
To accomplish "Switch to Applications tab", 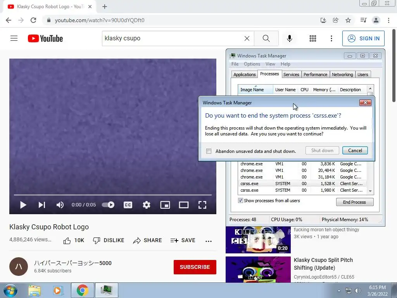I will 244,74.
